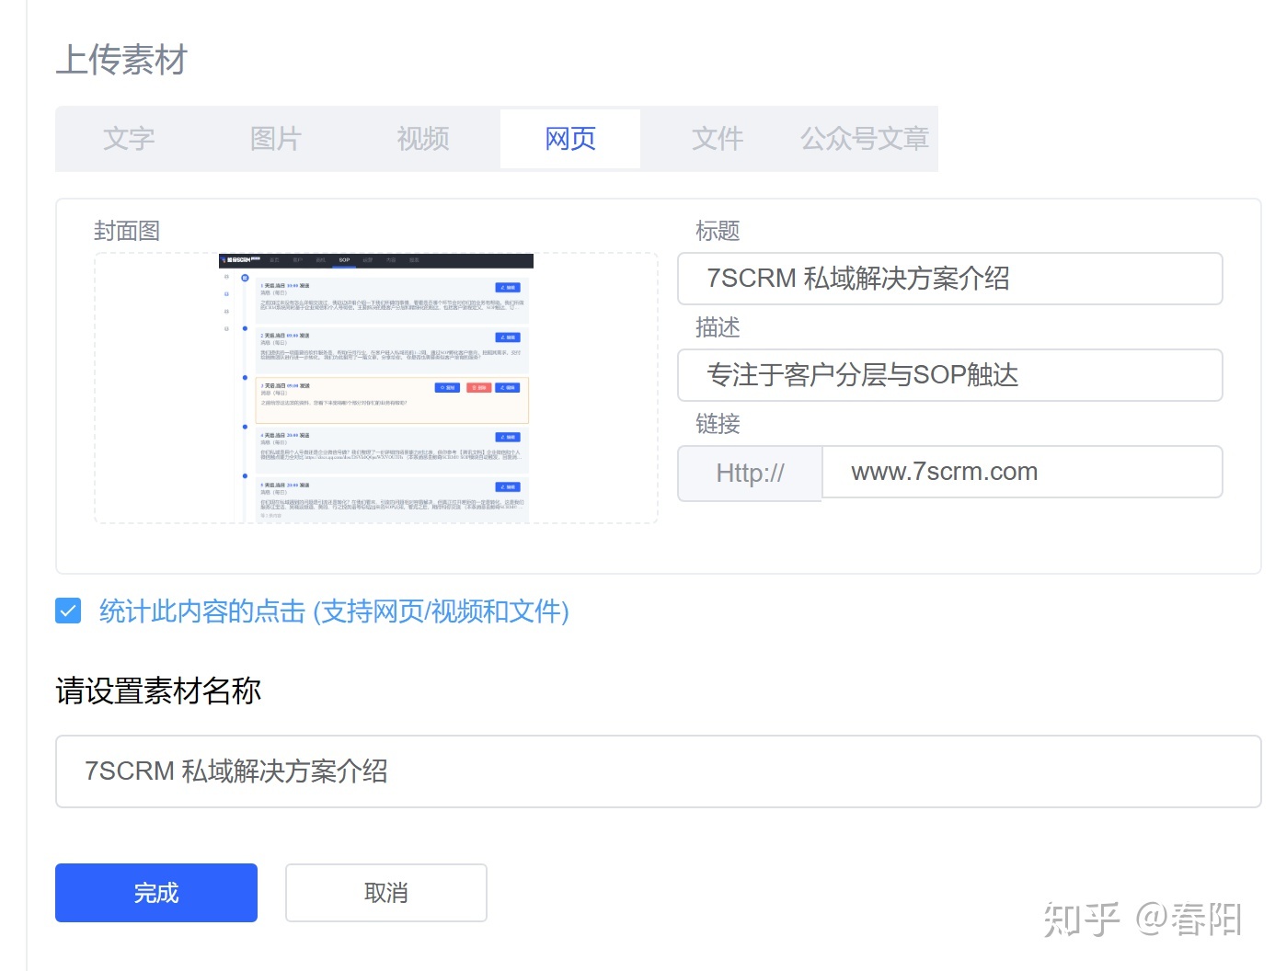The image size is (1275, 971).
Task: Click the 素材名称 input field
Action: (x=658, y=771)
